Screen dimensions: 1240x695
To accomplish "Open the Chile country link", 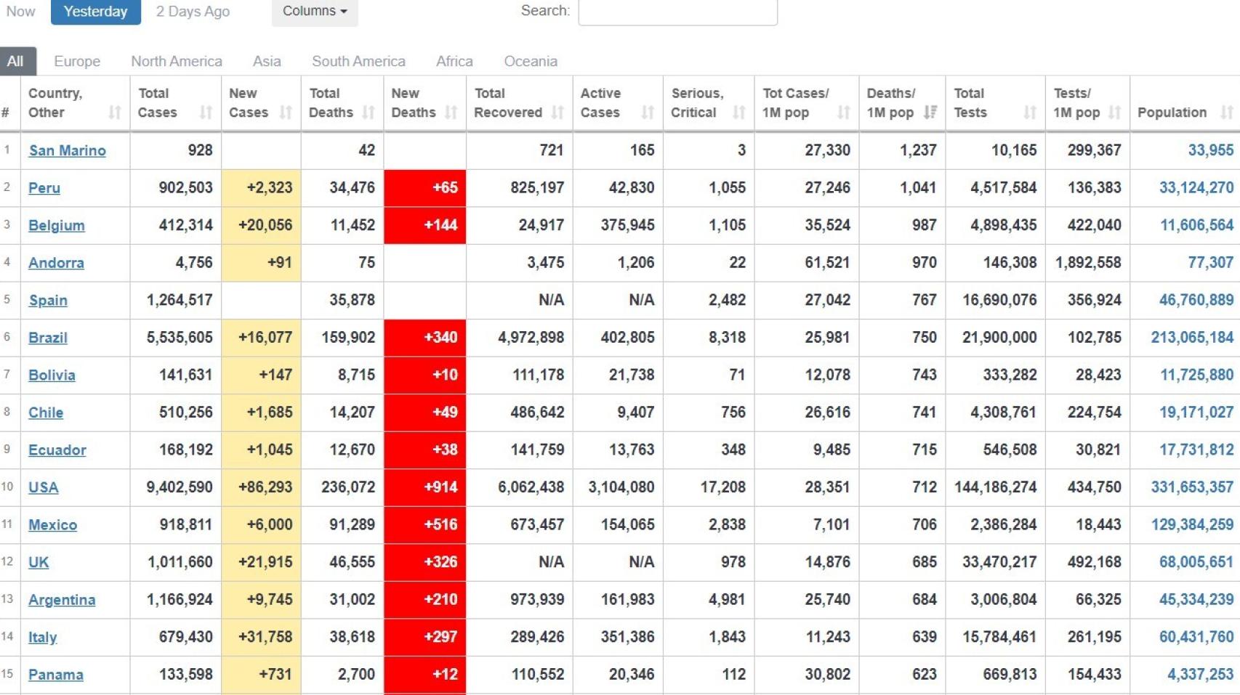I will [46, 412].
